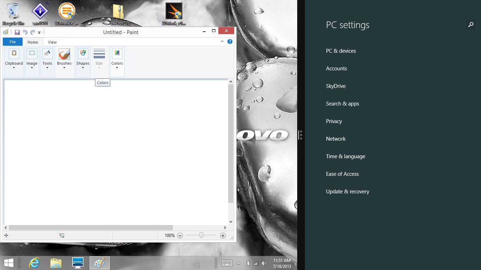This screenshot has height=270, width=481.
Task: Expand the Brushes dropdown arrow
Action: tap(64, 68)
